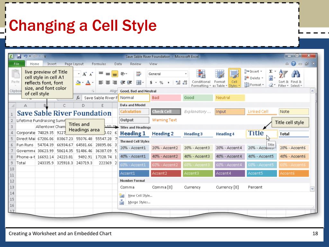329x247 pixels.
Task: Center text horizontally in the cell
Action: click(108, 83)
